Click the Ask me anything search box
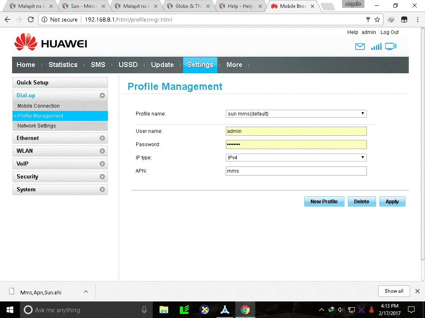 click(86, 310)
